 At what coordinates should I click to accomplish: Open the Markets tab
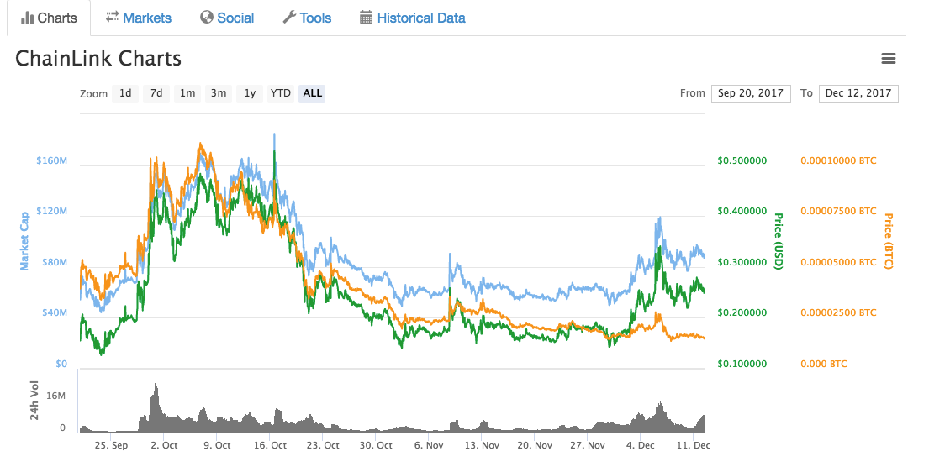click(x=139, y=18)
